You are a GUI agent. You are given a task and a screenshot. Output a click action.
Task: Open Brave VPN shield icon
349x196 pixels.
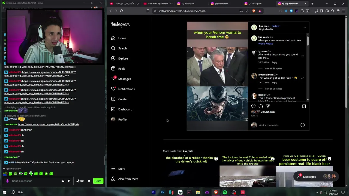338,11
